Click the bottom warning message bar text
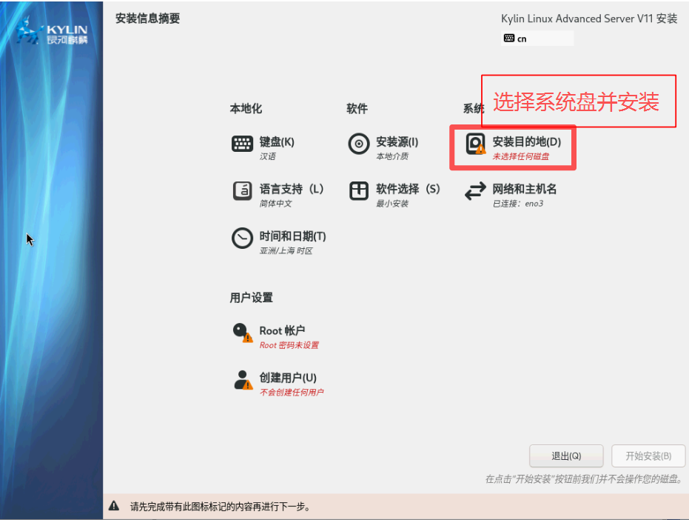Image resolution: width=689 pixels, height=520 pixels. pyautogui.click(x=220, y=507)
